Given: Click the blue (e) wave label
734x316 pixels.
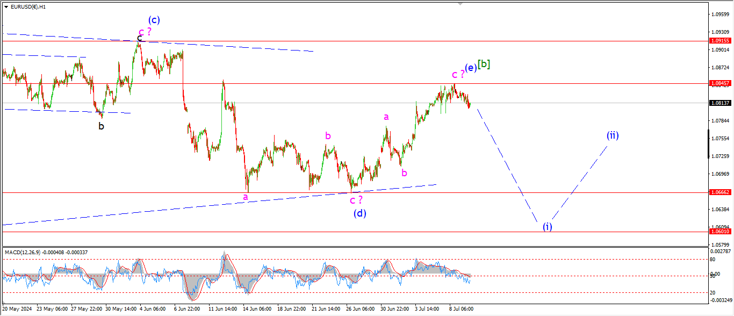Looking at the screenshot, I should point(470,68).
